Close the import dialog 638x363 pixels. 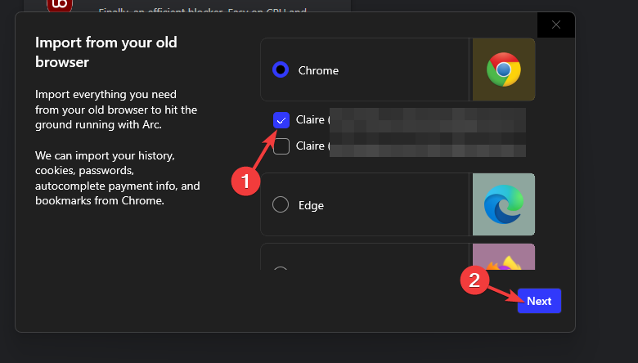(556, 25)
